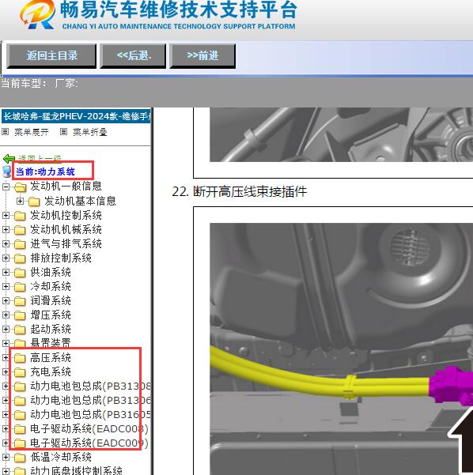This screenshot has height=475, width=473.
Task: Open 发动机控制系统 tree item
Action: pyautogui.click(x=66, y=216)
